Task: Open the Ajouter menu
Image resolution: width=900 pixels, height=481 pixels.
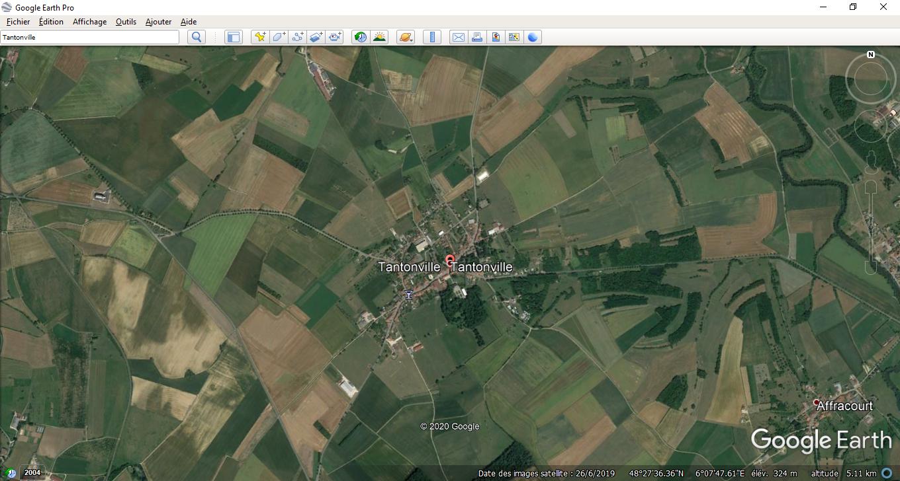Action: [x=158, y=22]
